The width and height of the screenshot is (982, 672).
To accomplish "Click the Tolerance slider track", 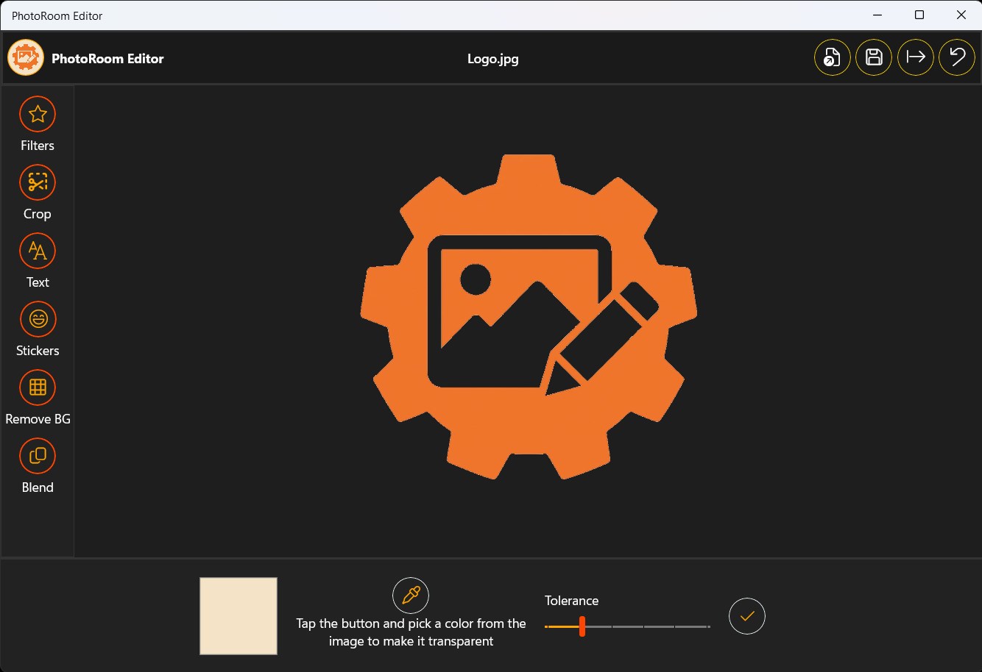I will (627, 626).
